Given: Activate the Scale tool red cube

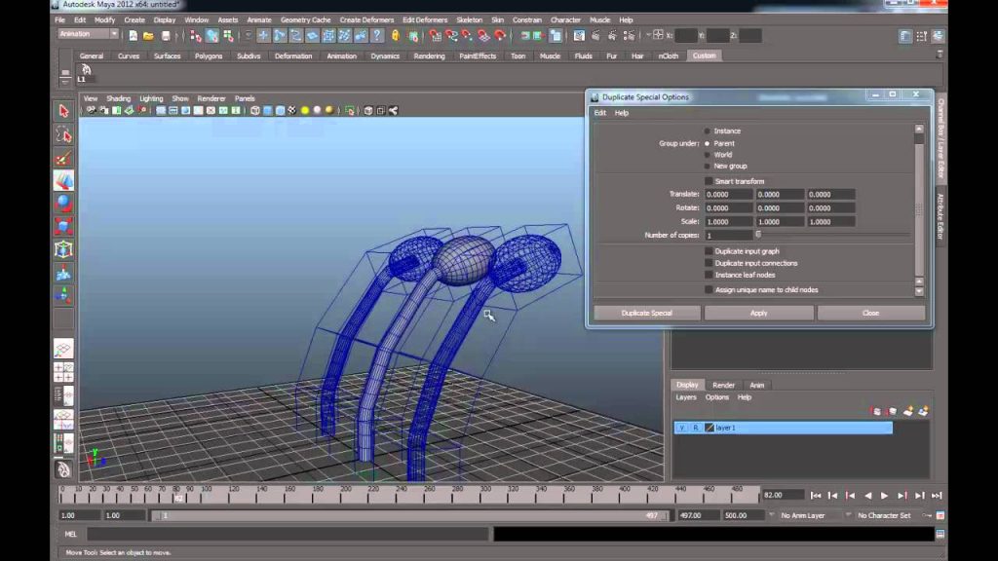Looking at the screenshot, I should click(63, 226).
